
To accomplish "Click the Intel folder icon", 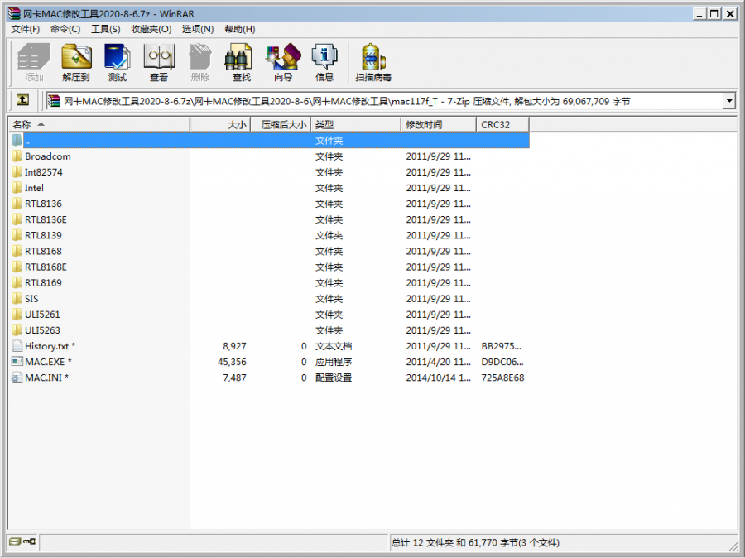I will point(17,188).
